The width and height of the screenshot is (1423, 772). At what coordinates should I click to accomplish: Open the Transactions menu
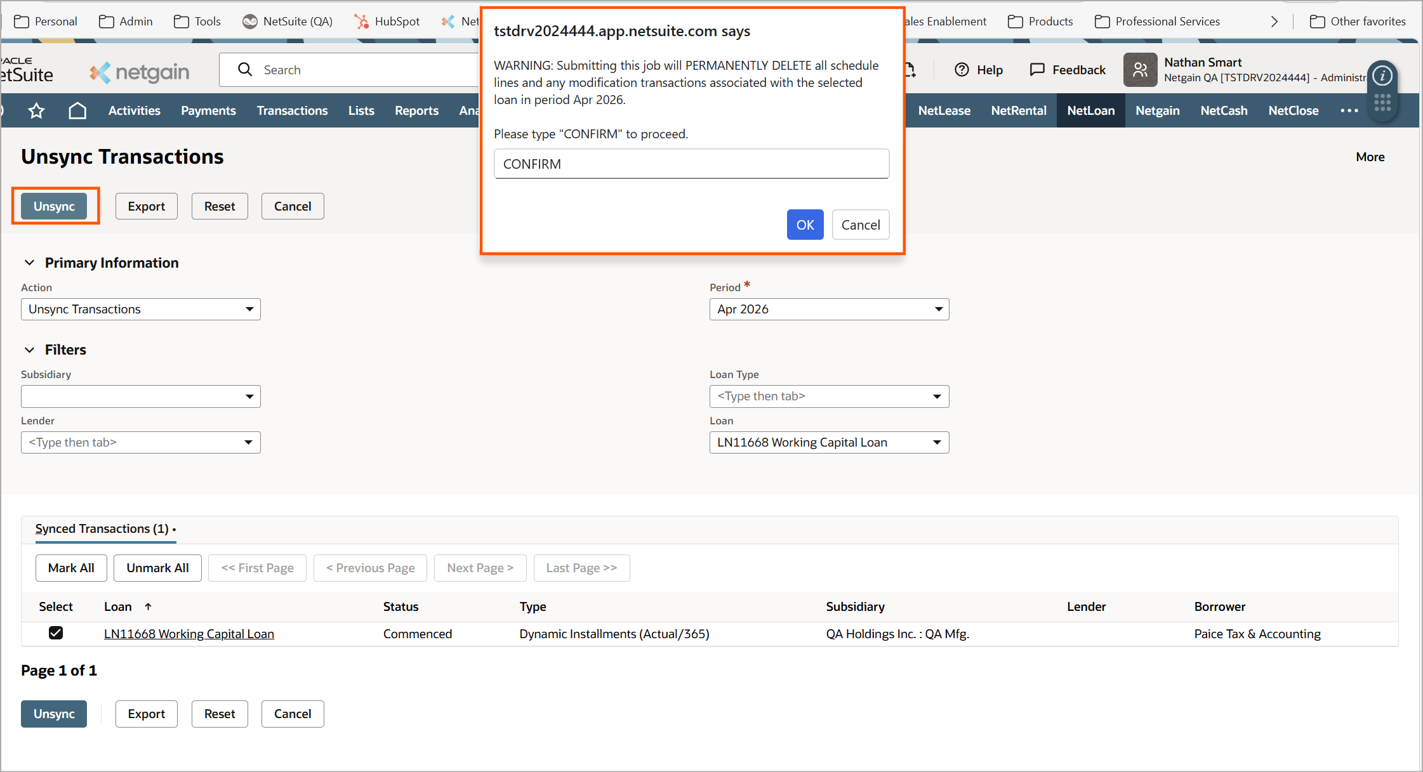click(x=292, y=111)
